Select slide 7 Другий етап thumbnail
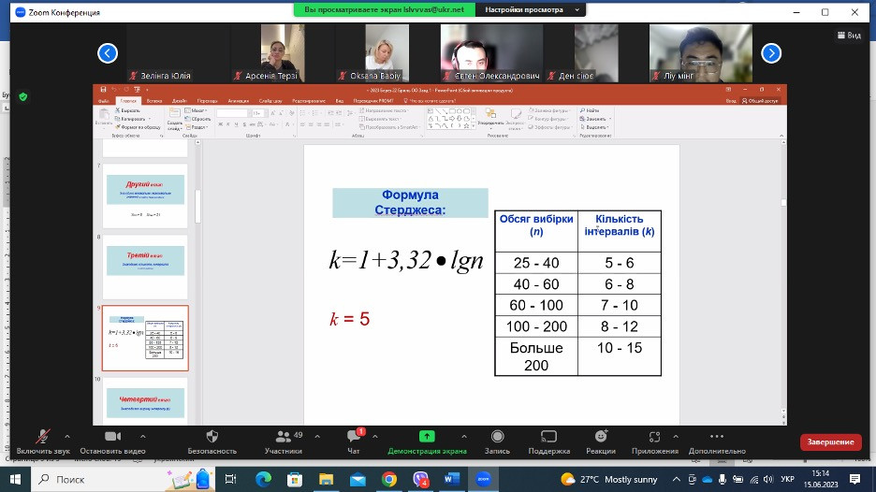The image size is (876, 492). coord(145,195)
